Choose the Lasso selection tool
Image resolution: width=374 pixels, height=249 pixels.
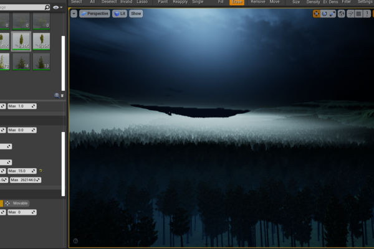point(142,2)
